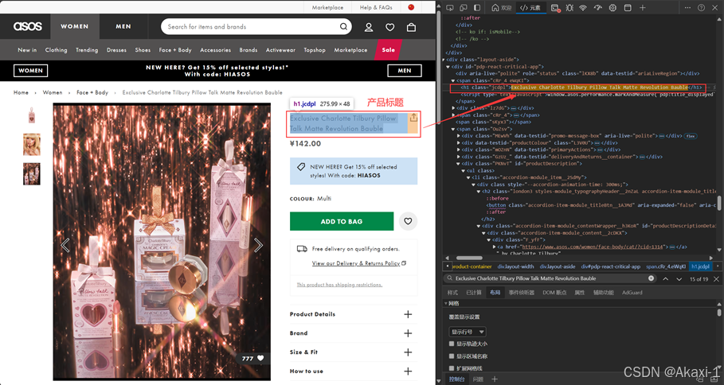This screenshot has width=724, height=385.
Task: Open the DevTools Welcome (欢迎) tab
Action: pos(502,7)
